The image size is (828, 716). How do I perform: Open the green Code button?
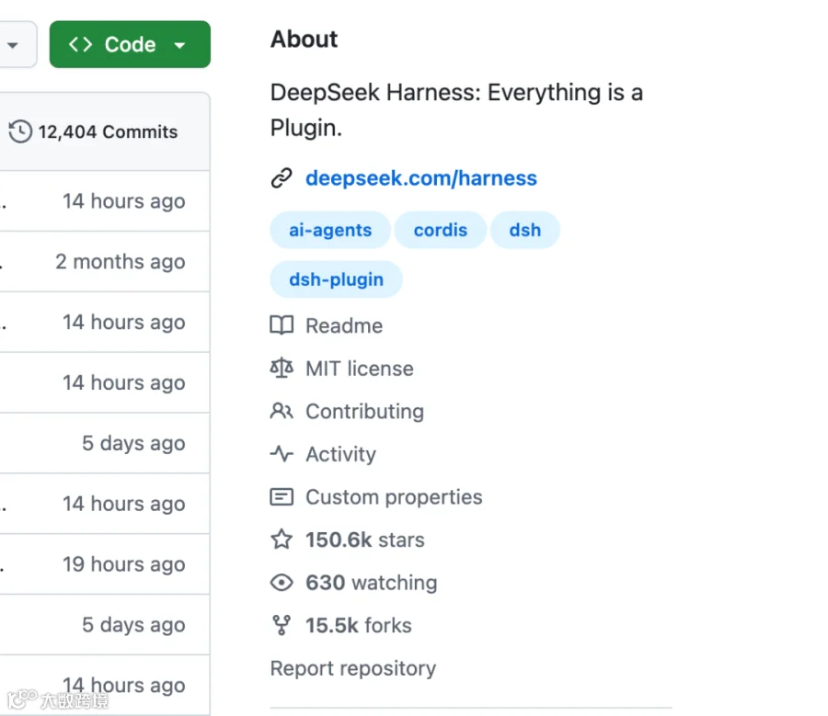coord(130,44)
